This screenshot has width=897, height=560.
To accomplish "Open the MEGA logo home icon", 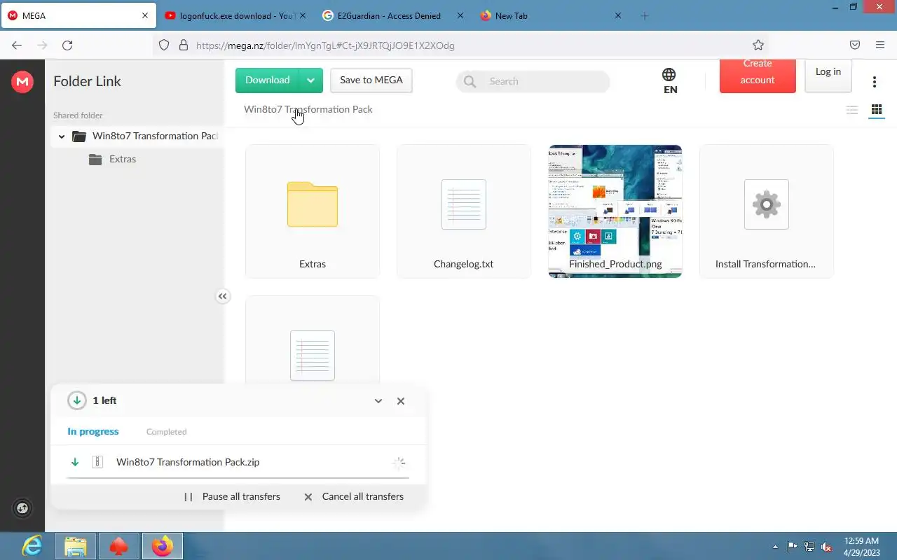I will (22, 82).
